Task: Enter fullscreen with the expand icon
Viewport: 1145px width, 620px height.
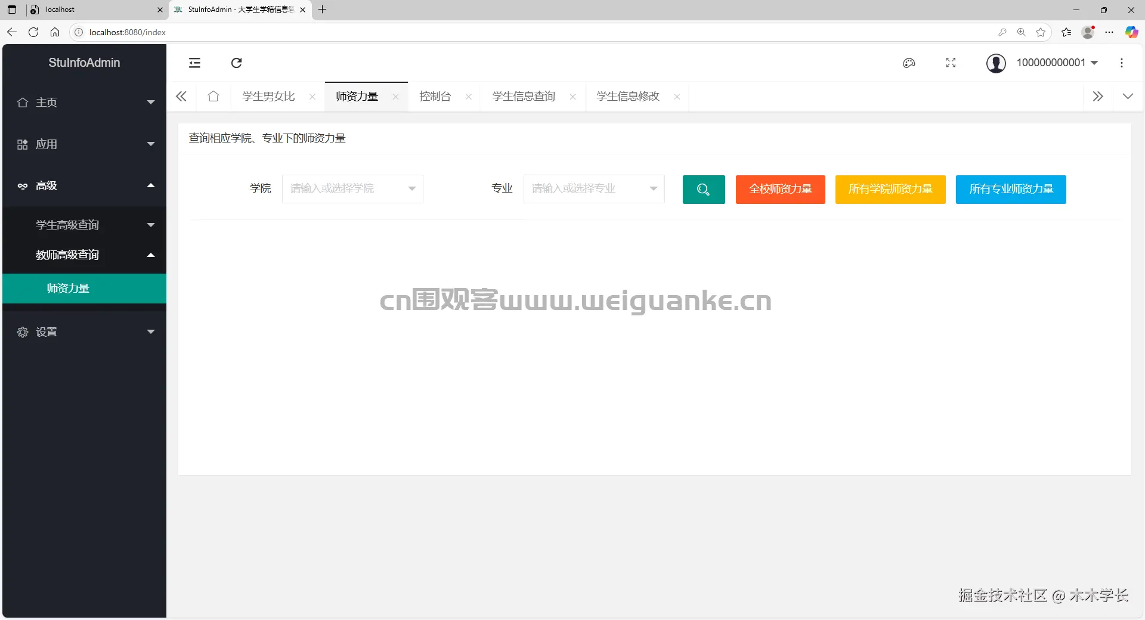Action: 951,63
